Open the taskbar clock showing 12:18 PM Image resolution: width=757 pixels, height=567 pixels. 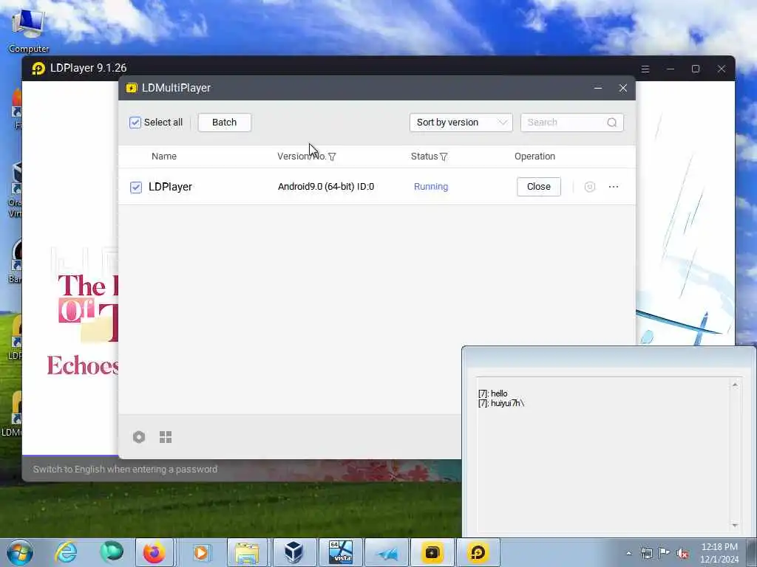coord(719,553)
